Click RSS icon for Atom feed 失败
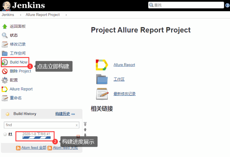Image resolution: width=230 pixels, height=157 pixels. coord(50,148)
